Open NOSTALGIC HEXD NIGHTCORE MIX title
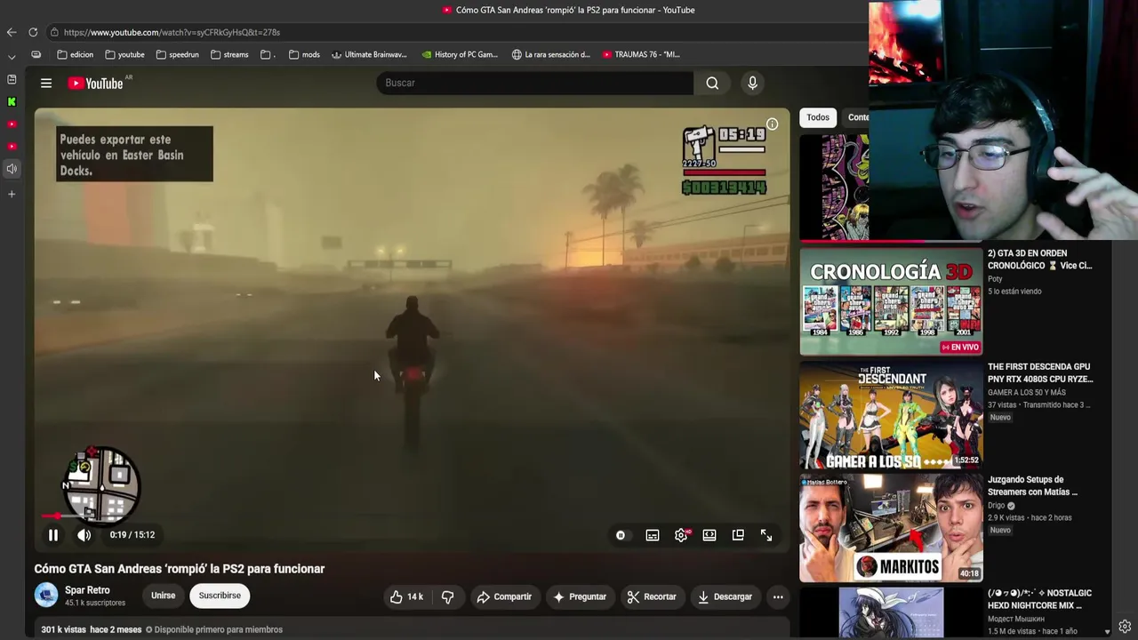This screenshot has width=1138, height=640. (x=1040, y=599)
